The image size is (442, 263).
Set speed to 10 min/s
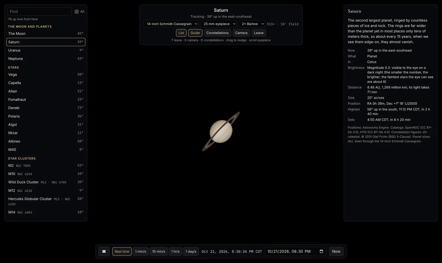pos(159,251)
